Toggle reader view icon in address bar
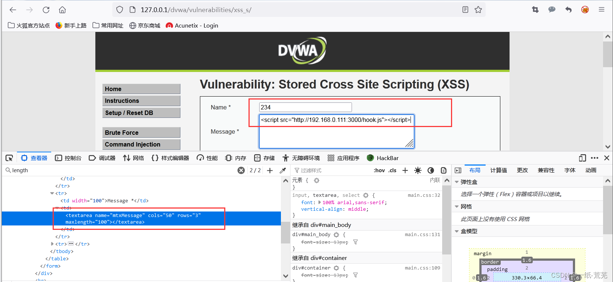The height and width of the screenshot is (282, 613). point(465,10)
